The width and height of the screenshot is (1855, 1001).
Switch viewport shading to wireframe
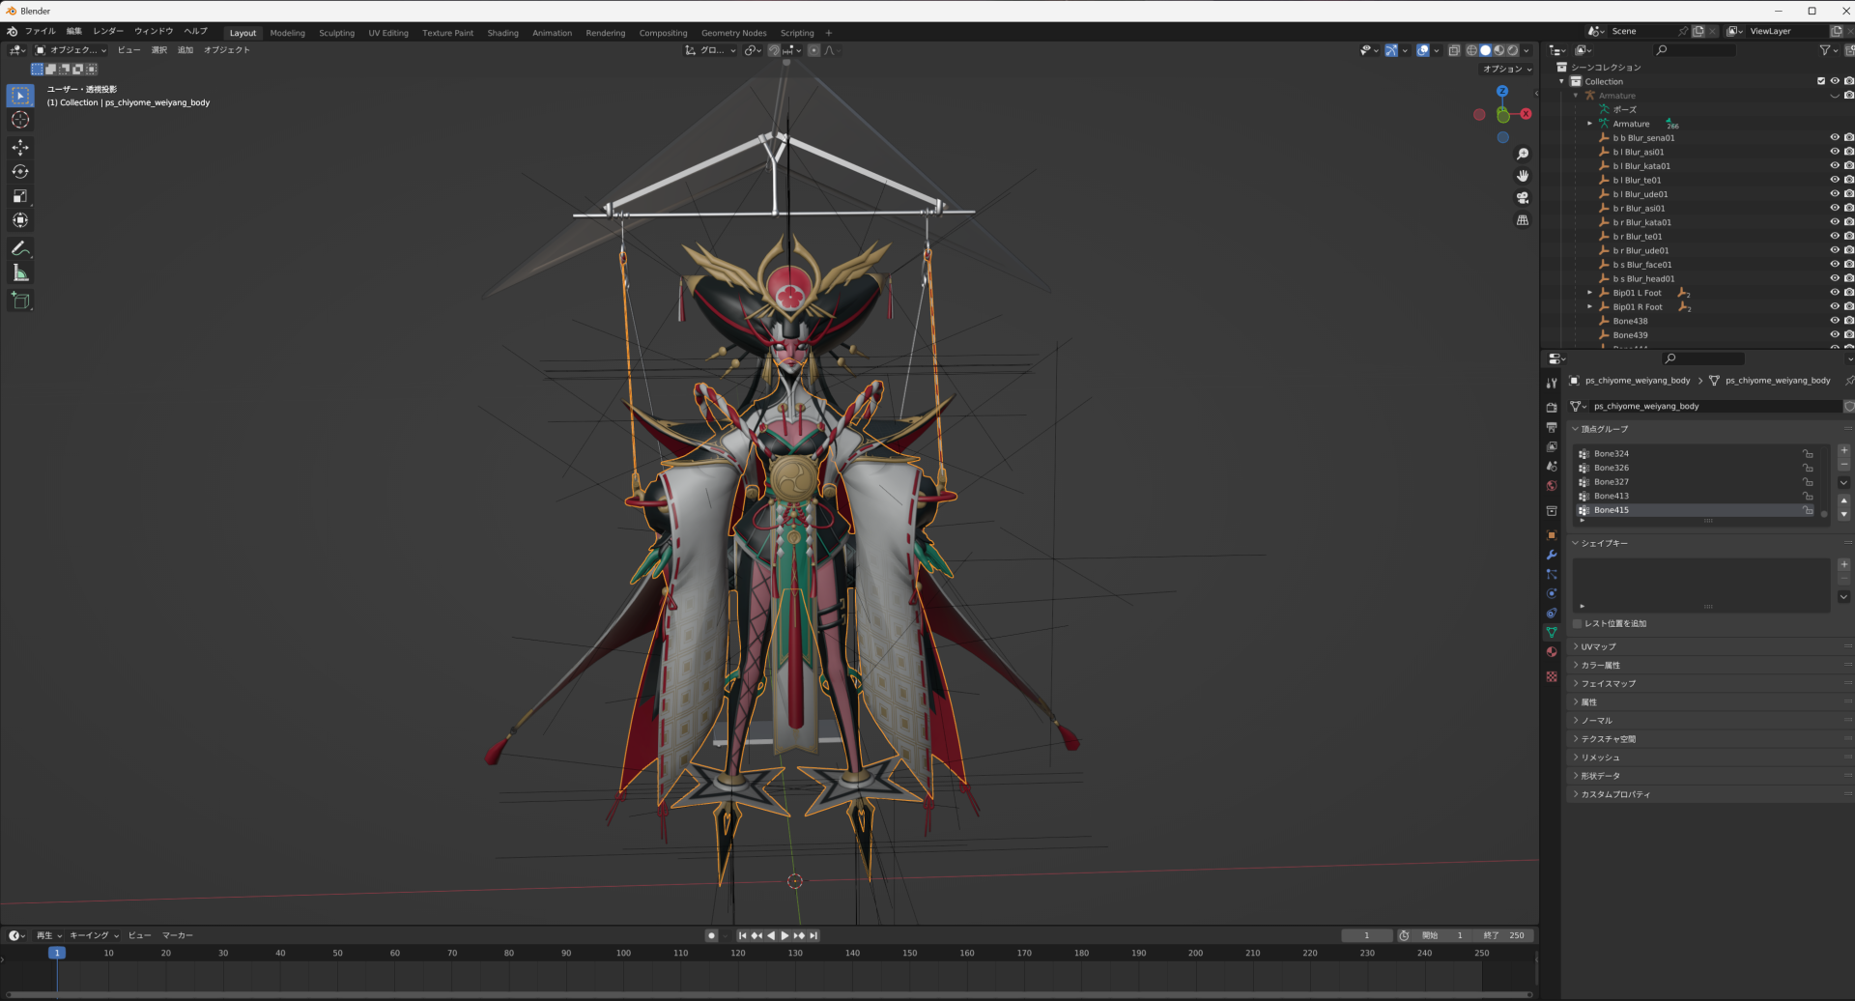point(1471,50)
